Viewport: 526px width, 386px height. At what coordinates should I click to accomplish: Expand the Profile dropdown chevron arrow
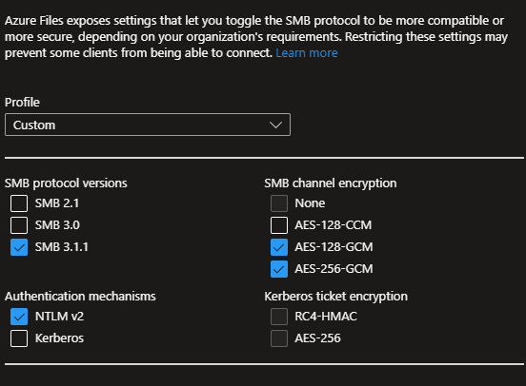pos(275,125)
